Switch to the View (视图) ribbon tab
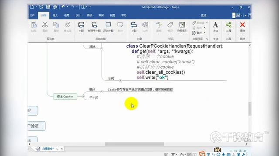 (112, 16)
